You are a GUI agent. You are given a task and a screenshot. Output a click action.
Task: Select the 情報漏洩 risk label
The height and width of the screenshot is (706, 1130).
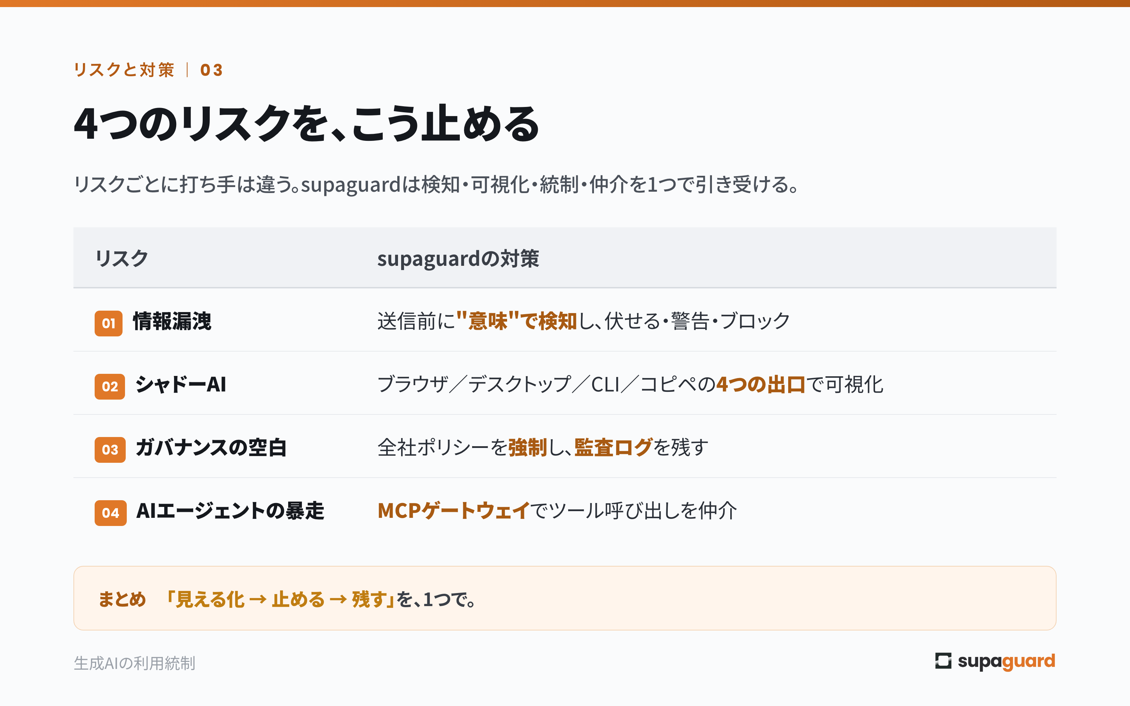pos(172,321)
